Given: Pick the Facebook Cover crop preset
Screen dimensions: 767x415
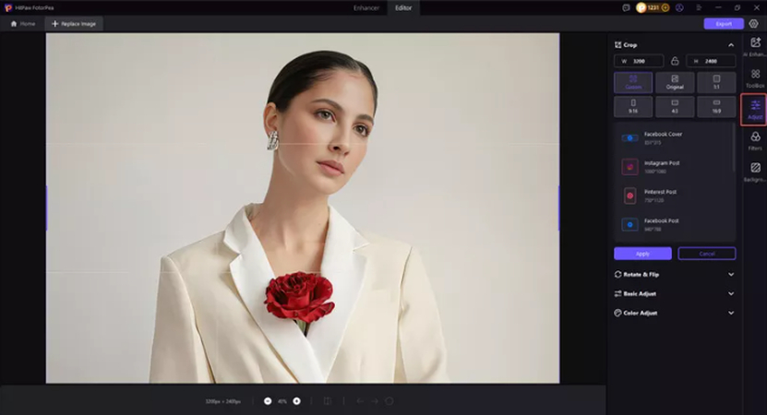Looking at the screenshot, I should tap(673, 137).
